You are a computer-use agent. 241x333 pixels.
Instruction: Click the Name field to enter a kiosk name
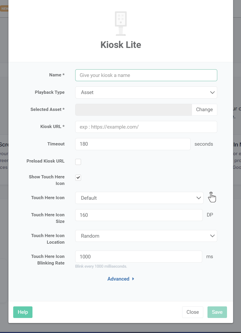(146, 75)
